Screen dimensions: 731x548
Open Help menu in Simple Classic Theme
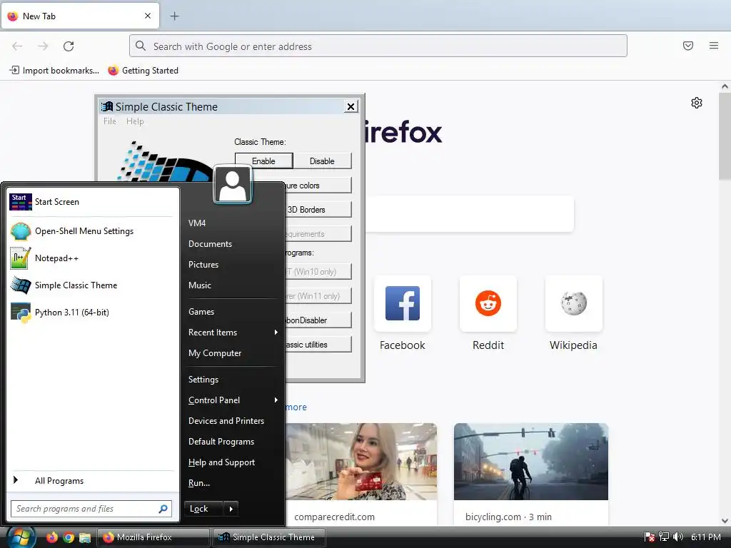click(135, 121)
